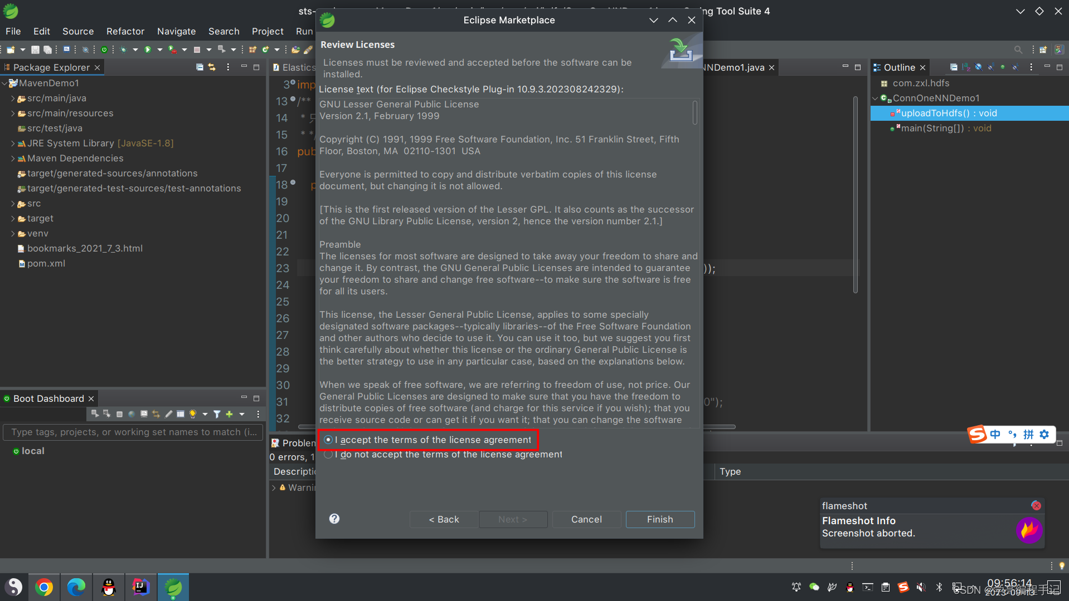Click the green Spring Boot power icon in toolbar
This screenshot has width=1069, height=601.
pos(104,50)
